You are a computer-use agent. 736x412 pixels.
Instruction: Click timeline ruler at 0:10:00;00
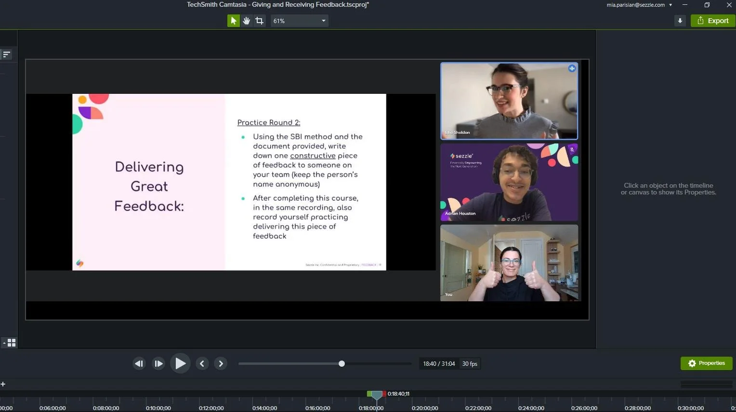158,408
